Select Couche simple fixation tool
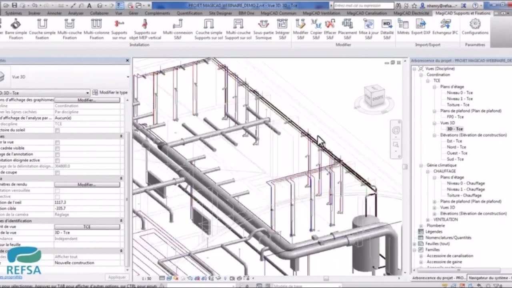The image size is (512, 288). 42,29
